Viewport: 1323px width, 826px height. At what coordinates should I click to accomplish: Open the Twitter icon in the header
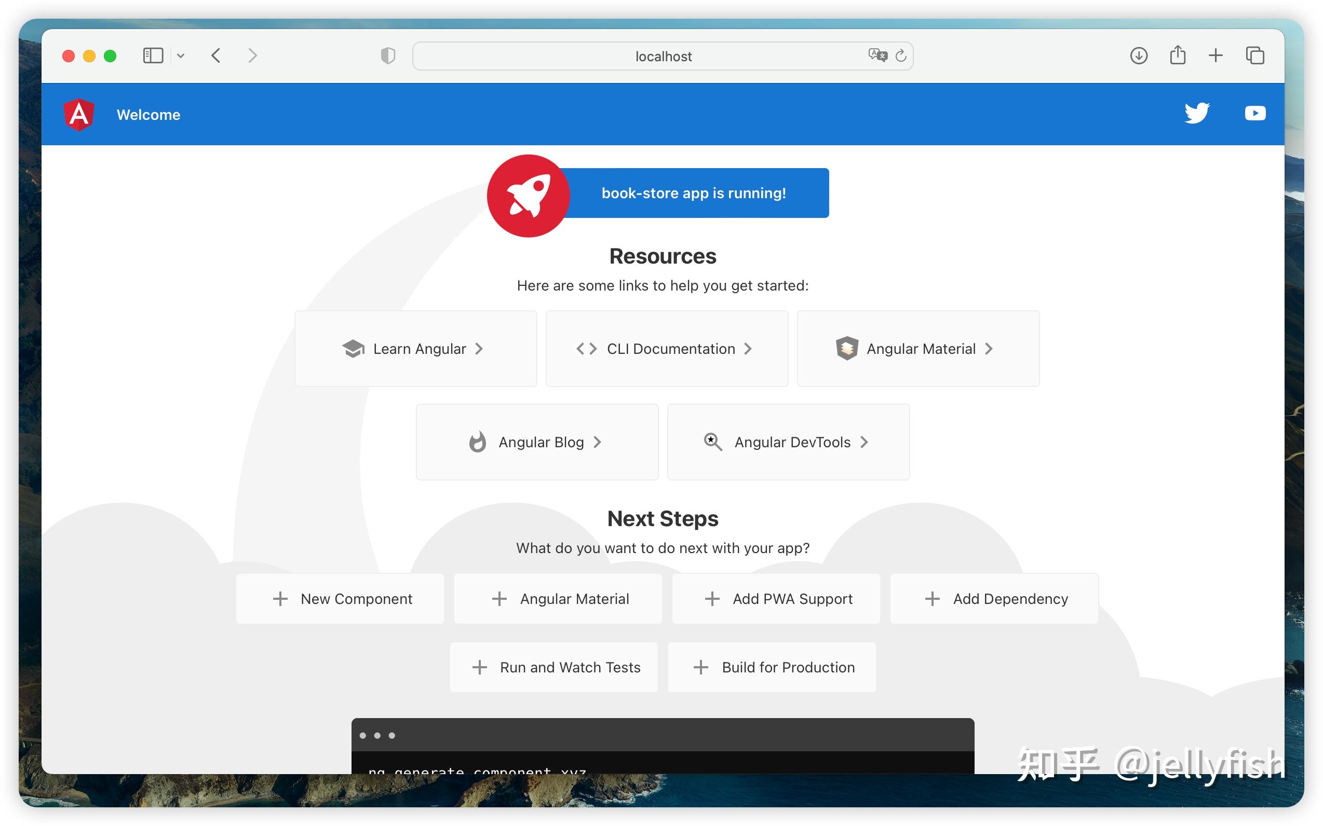1197,113
